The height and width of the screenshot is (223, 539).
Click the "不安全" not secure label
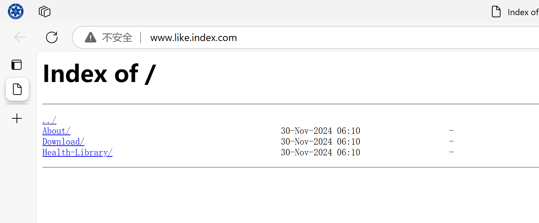[x=117, y=37]
